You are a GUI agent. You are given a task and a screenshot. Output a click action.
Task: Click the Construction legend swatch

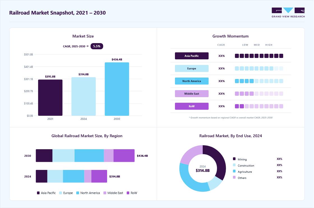[x=234, y=165]
